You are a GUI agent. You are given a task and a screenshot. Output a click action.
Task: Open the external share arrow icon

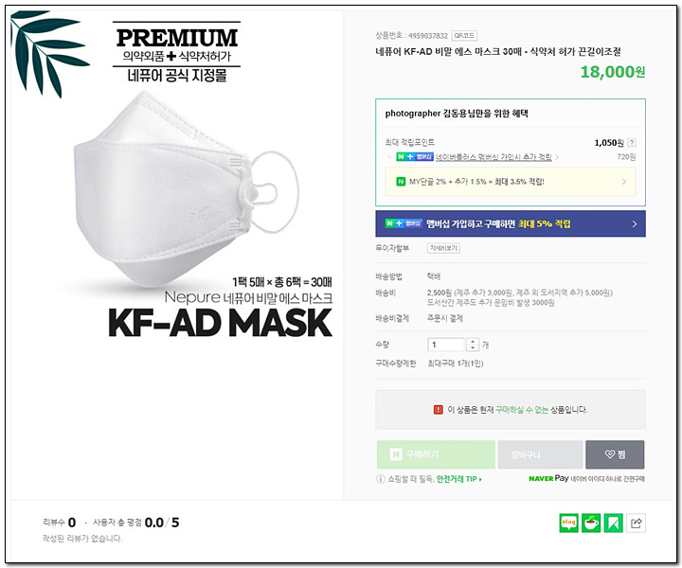click(x=637, y=523)
